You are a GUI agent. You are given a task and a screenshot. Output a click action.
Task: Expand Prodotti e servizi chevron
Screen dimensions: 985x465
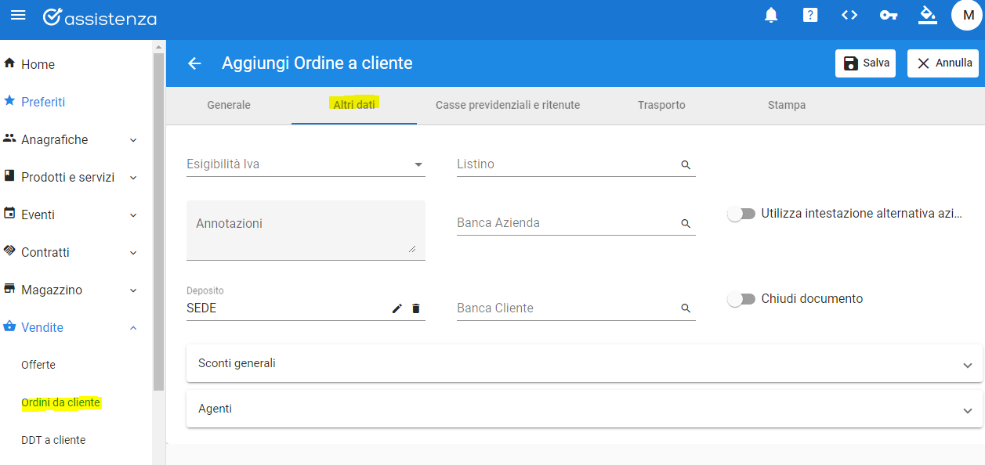[x=133, y=178]
